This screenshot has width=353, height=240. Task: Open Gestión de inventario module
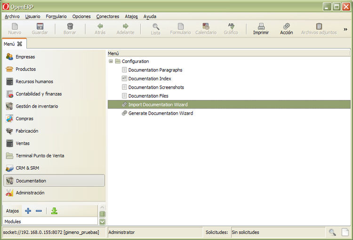[54, 106]
